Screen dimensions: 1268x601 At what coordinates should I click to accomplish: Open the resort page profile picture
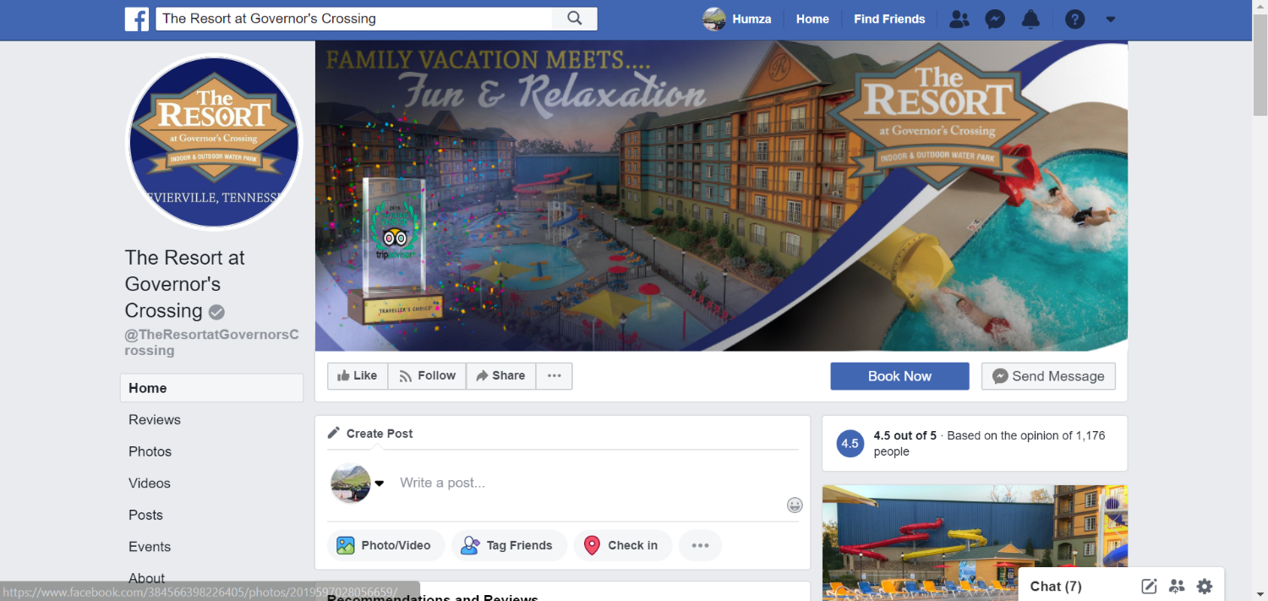point(214,142)
